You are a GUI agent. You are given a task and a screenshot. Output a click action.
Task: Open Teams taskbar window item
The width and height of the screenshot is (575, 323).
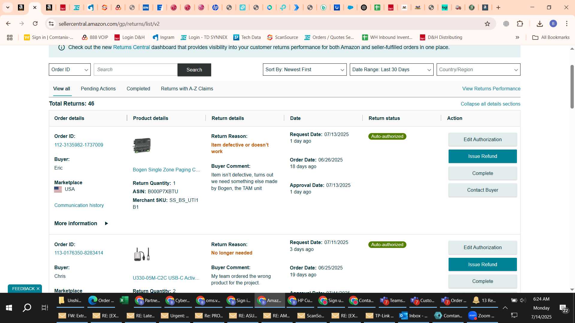click(393, 301)
